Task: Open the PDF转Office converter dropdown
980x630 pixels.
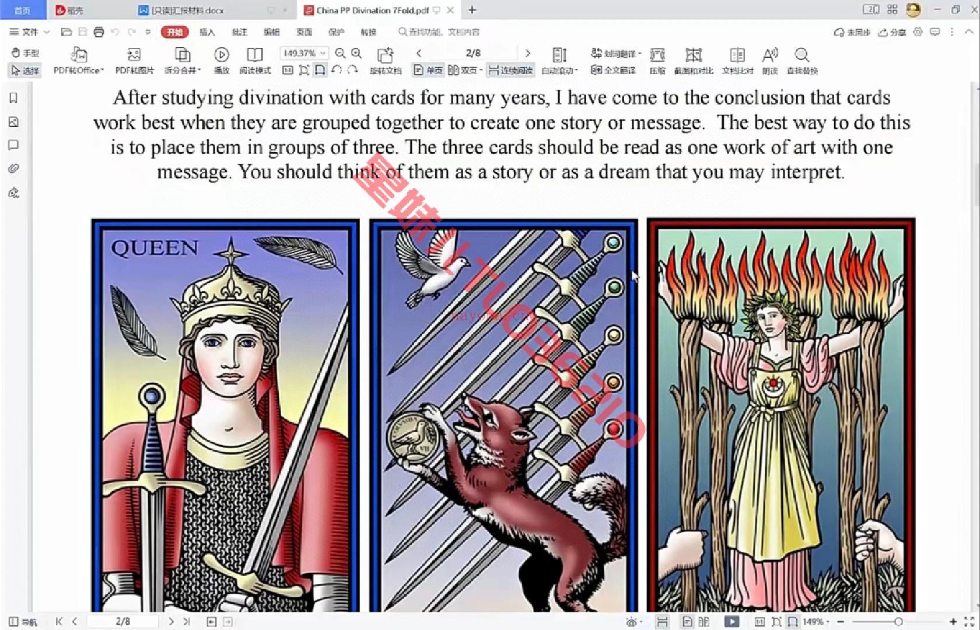Action: coord(79,61)
